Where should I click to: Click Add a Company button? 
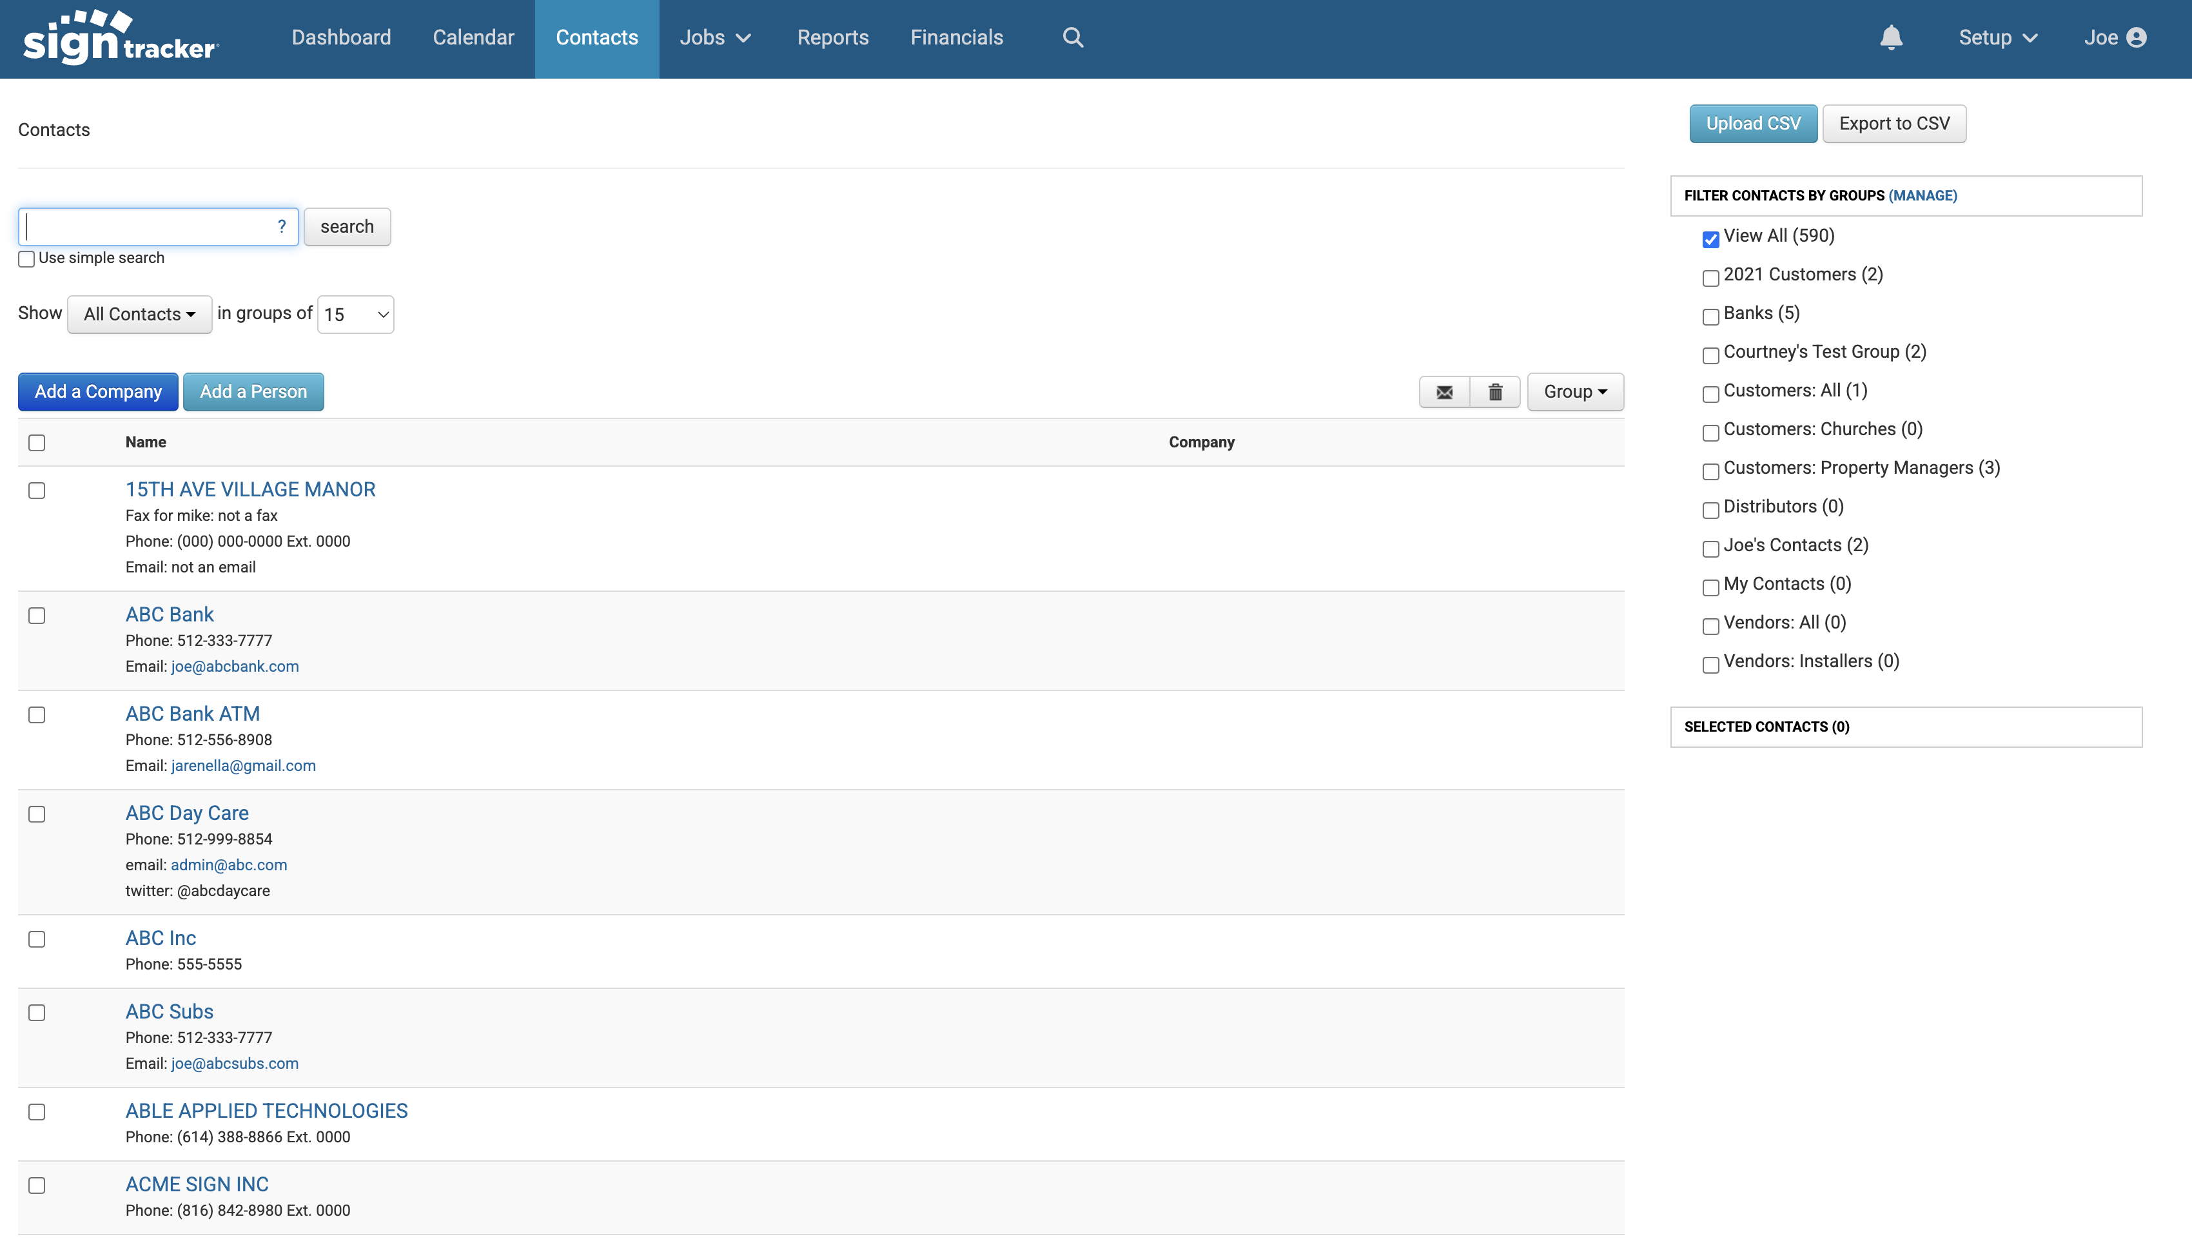coord(98,393)
